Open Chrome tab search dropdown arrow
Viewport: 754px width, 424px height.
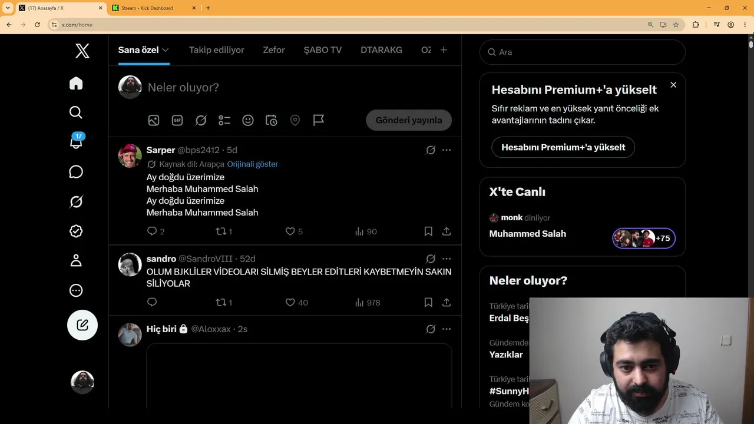(x=8, y=8)
